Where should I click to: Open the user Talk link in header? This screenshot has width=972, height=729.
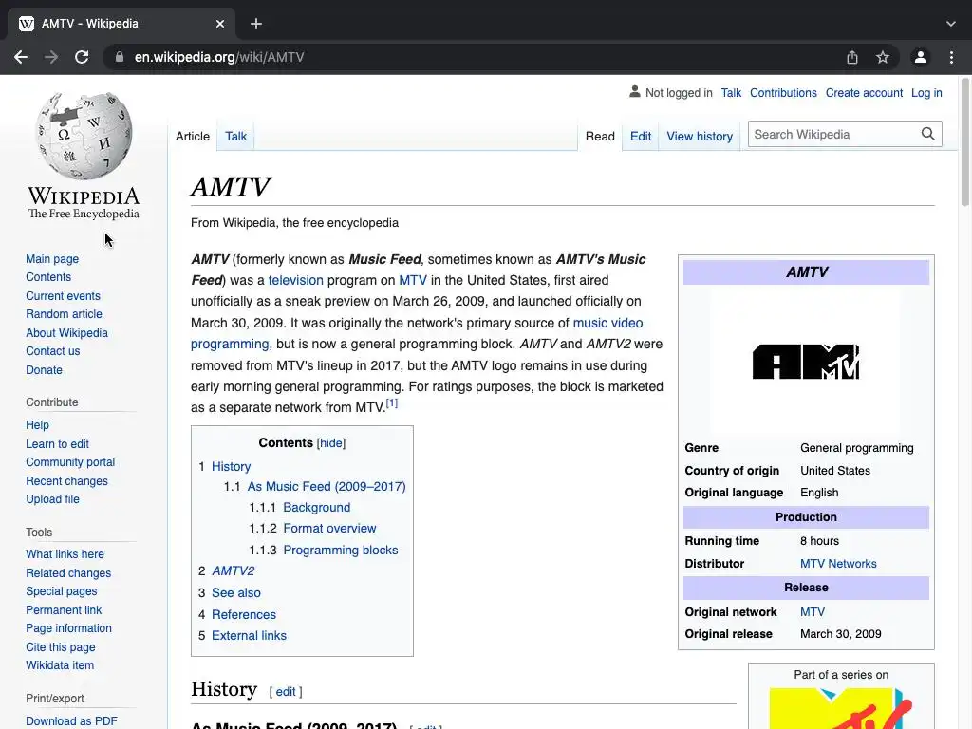click(x=731, y=93)
